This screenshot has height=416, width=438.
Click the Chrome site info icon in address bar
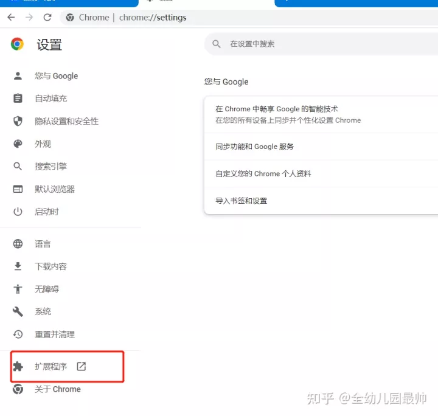pos(70,18)
